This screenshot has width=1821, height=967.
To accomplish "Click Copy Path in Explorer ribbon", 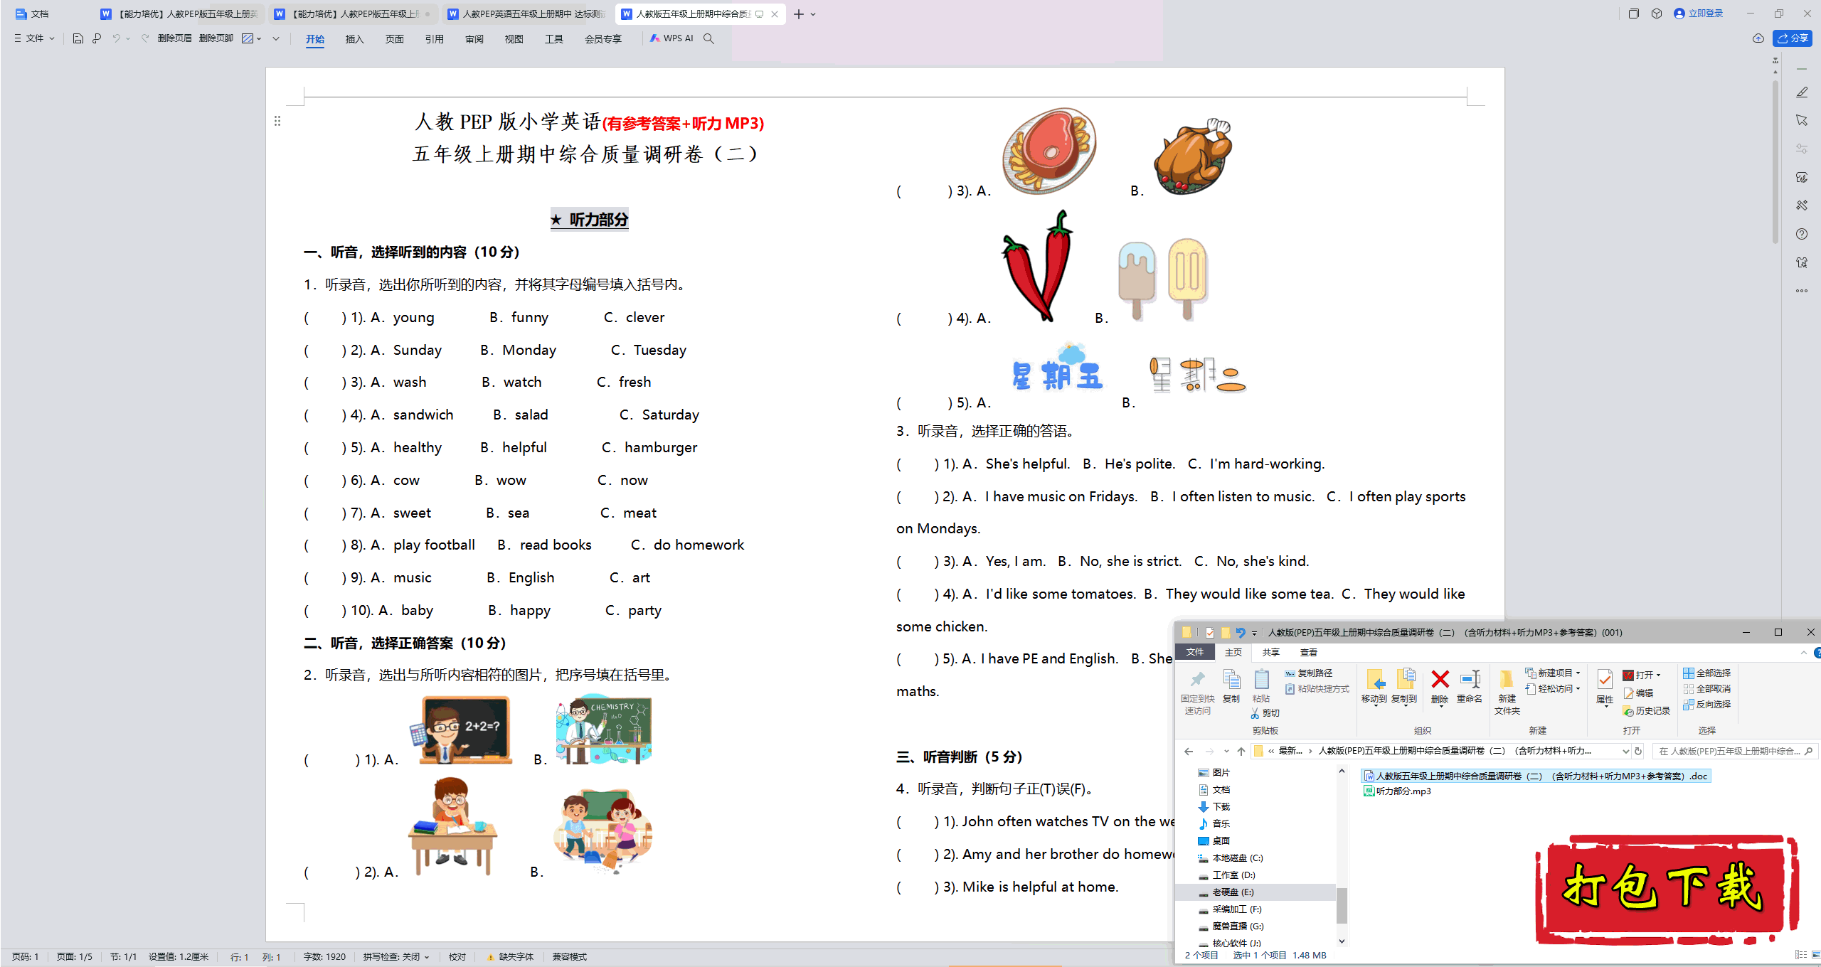I will [1309, 673].
